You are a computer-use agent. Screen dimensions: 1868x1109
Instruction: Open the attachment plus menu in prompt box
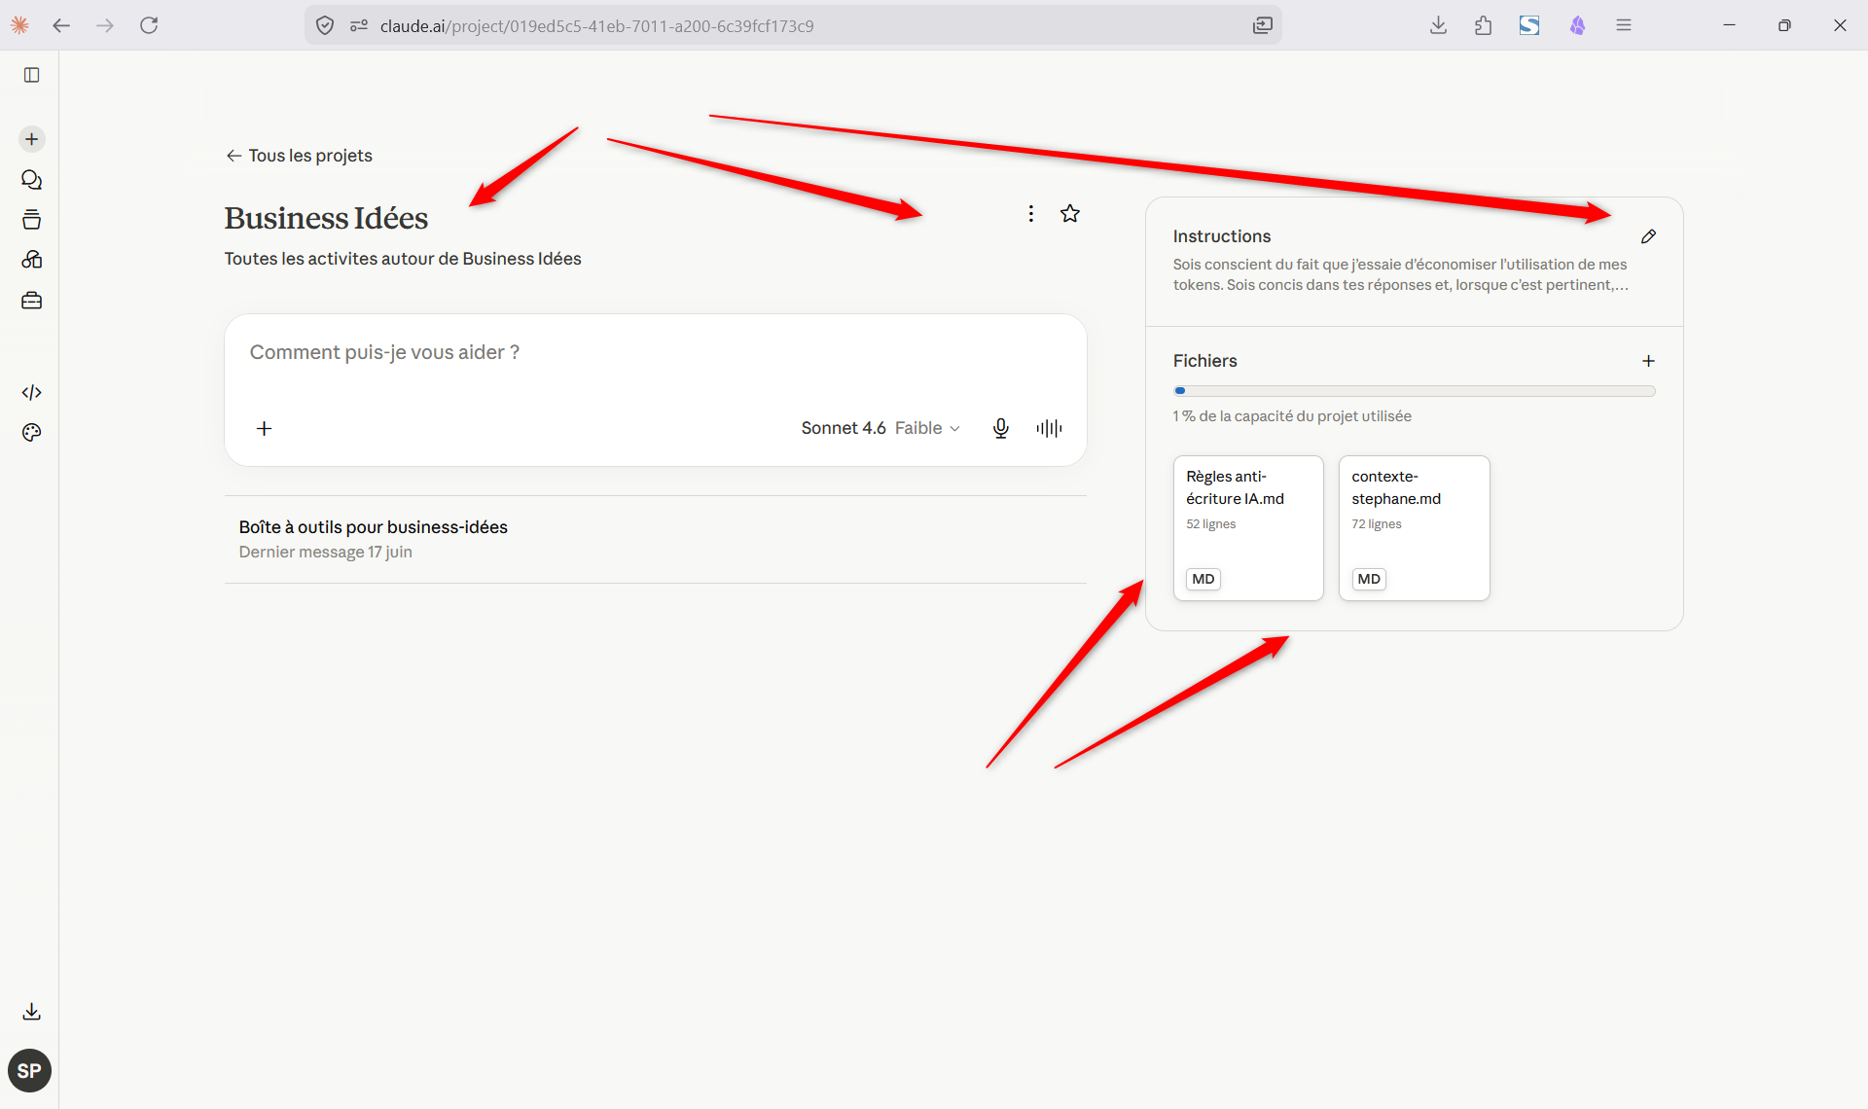pyautogui.click(x=264, y=428)
